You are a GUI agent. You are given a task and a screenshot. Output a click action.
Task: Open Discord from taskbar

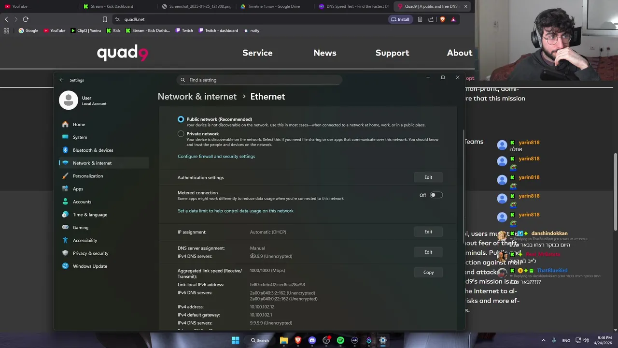(312, 340)
